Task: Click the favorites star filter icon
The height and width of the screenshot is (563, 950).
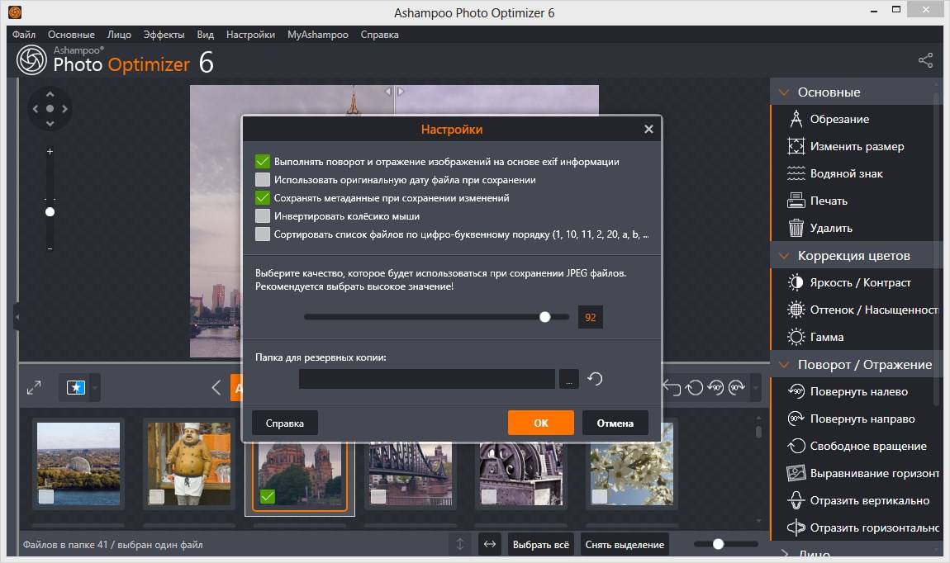Action: pos(76,387)
